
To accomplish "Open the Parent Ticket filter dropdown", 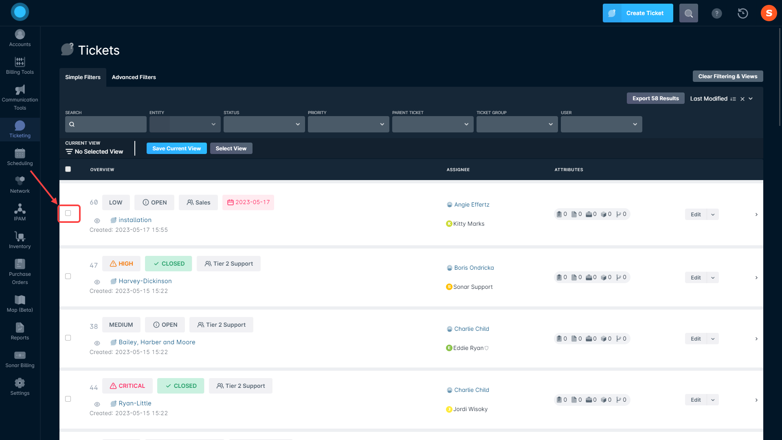I will coord(433,124).
